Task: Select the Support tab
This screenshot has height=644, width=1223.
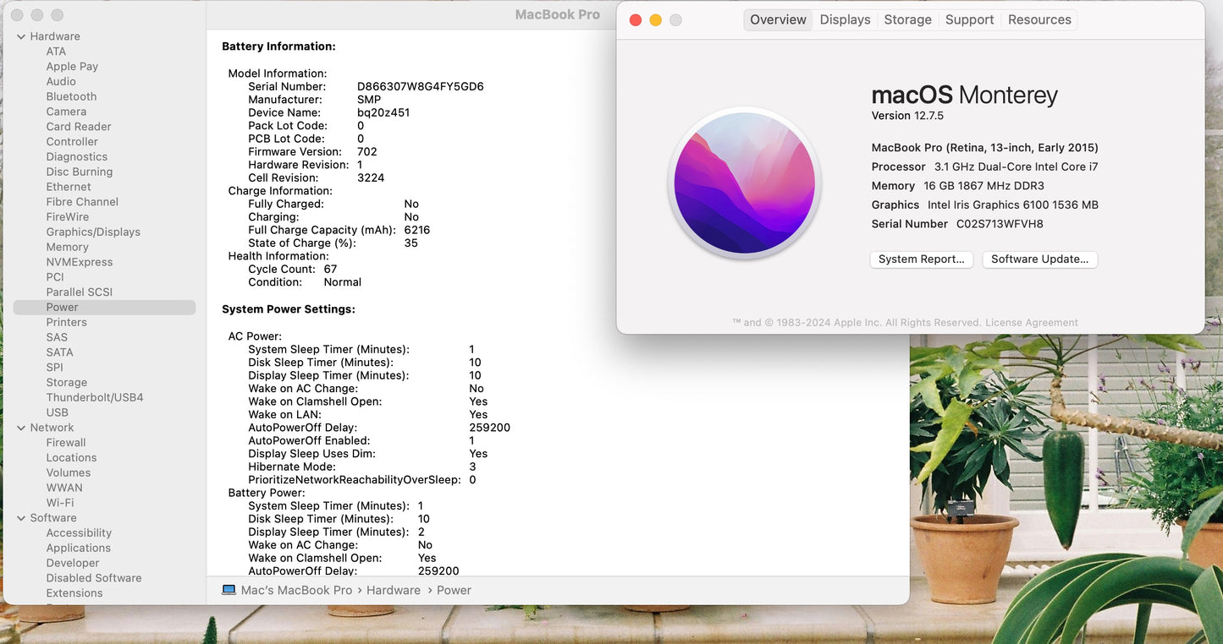Action: [x=969, y=19]
